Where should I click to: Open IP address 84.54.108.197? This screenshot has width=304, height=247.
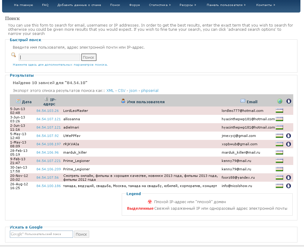pos(48,144)
